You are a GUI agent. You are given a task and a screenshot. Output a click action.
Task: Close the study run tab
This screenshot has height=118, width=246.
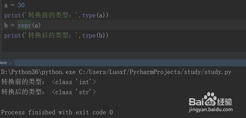[10, 63]
